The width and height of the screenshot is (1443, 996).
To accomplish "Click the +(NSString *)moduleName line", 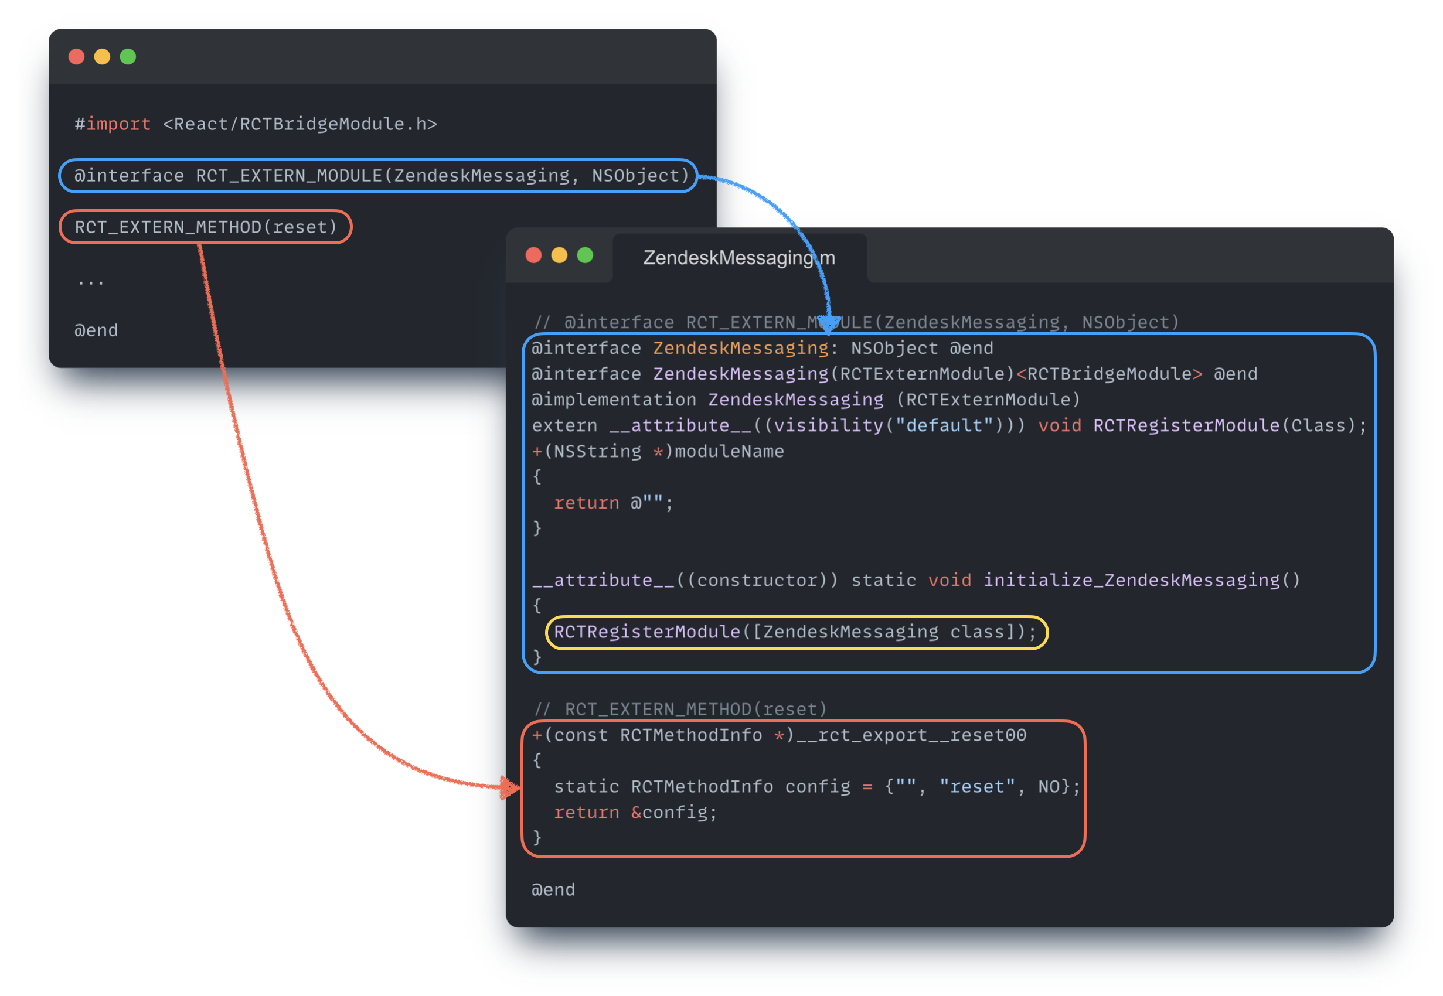I will (658, 451).
